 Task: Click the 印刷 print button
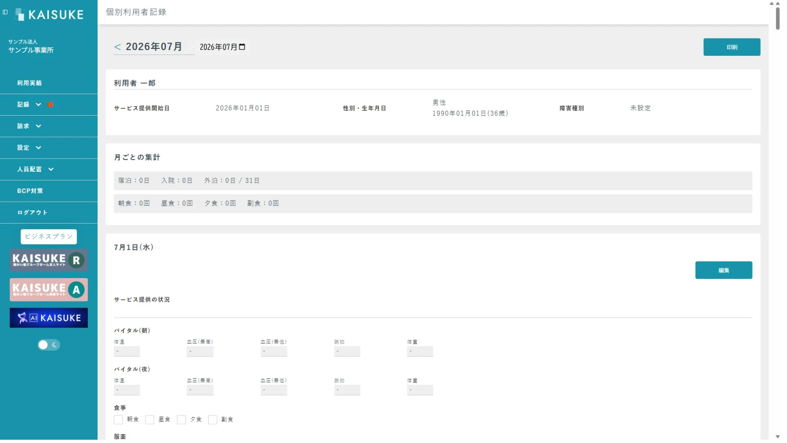coord(732,47)
